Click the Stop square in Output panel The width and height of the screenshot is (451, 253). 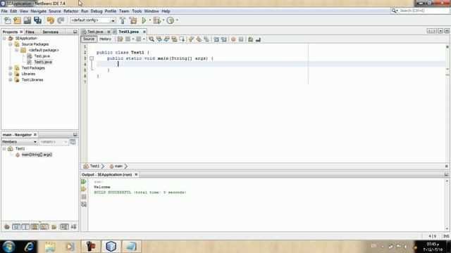click(x=84, y=197)
